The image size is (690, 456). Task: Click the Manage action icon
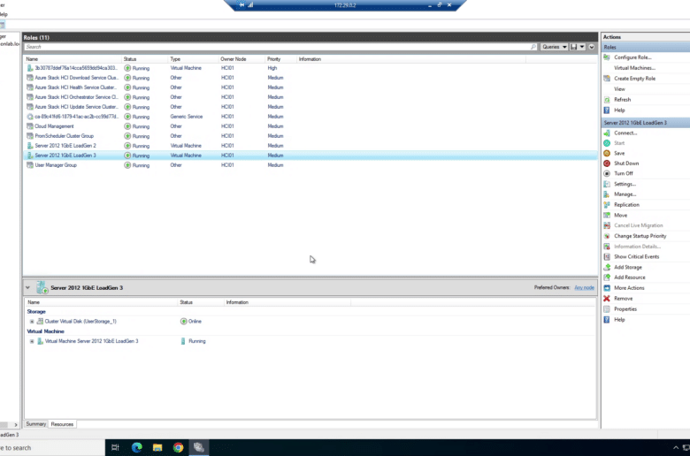pyautogui.click(x=607, y=194)
